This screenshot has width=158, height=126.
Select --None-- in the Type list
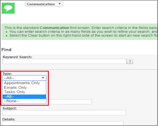(24, 101)
